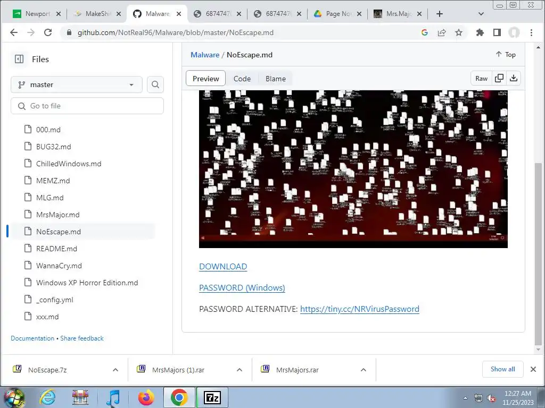The width and height of the screenshot is (545, 408).
Task: Show hidden tray icons arrow
Action: tap(465, 398)
